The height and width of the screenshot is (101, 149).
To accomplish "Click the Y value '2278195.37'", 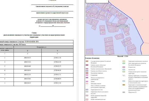I will [57, 66].
